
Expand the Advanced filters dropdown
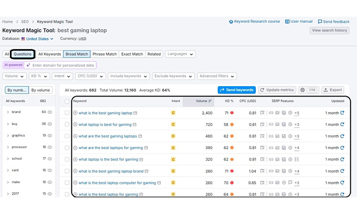click(x=217, y=76)
